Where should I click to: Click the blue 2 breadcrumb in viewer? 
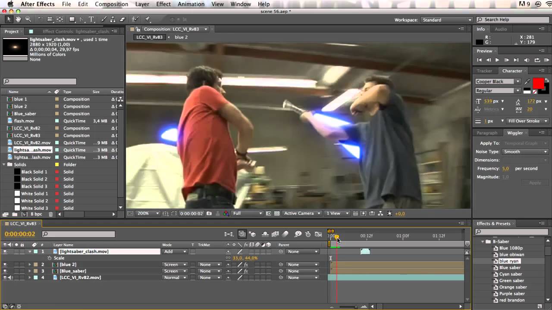pyautogui.click(x=181, y=37)
